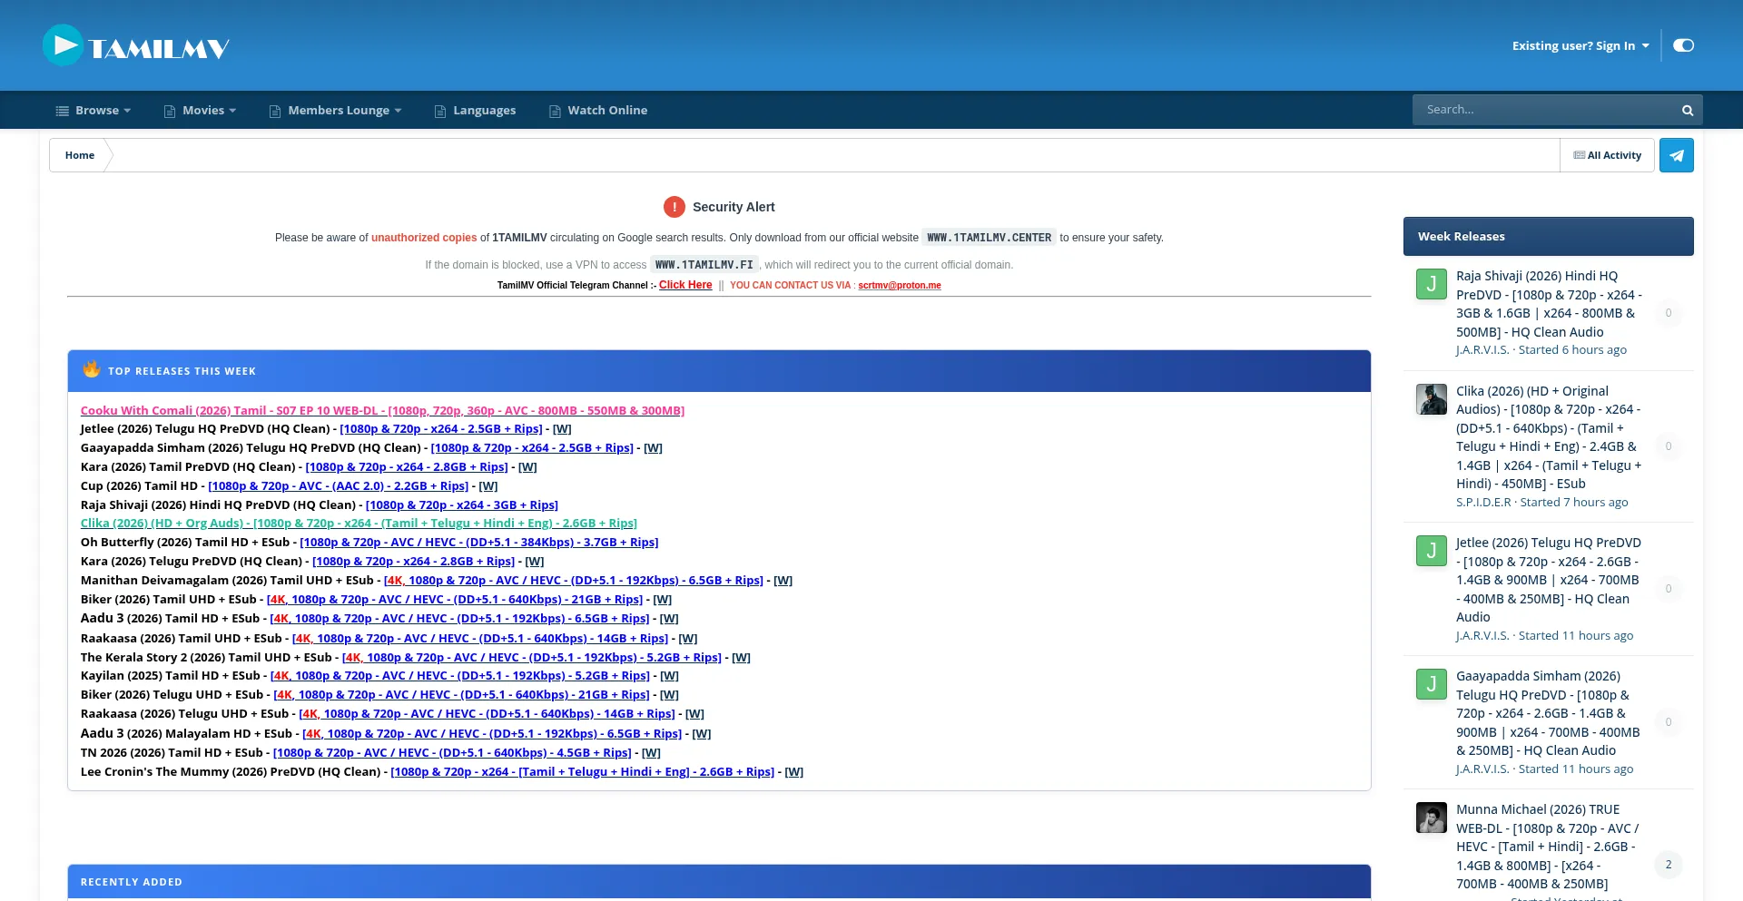Click the scrtmv@proton.me contact email

point(900,285)
